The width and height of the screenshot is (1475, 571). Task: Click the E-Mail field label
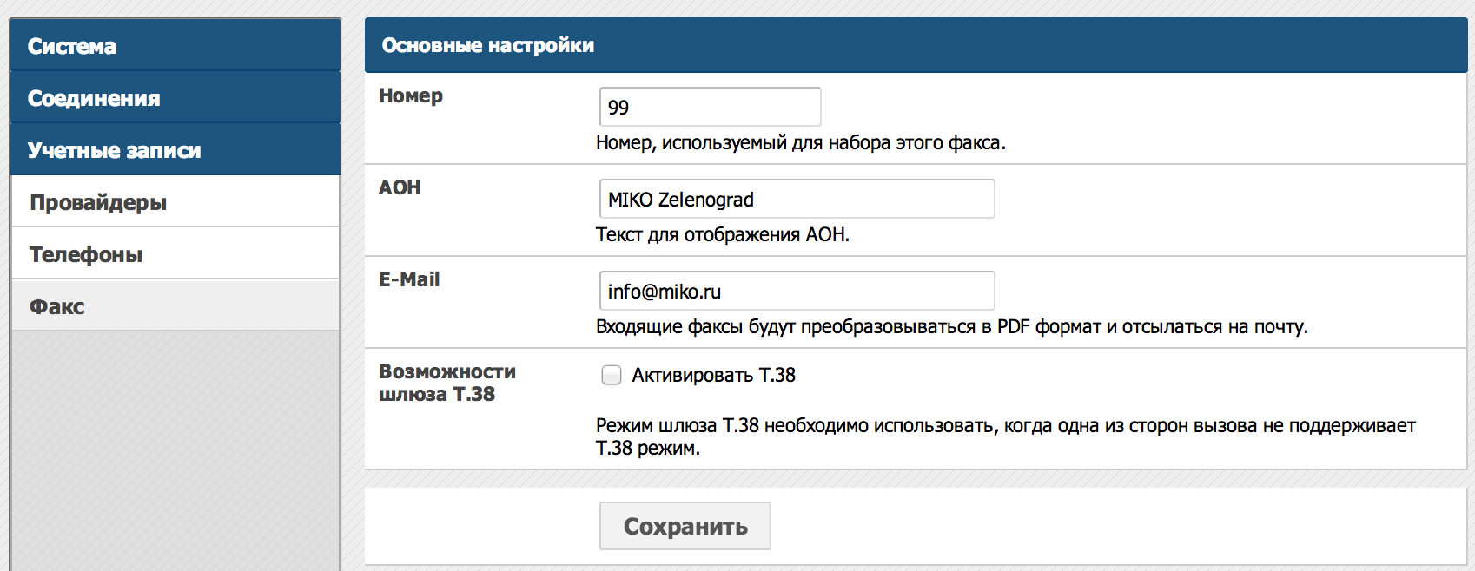pyautogui.click(x=409, y=279)
